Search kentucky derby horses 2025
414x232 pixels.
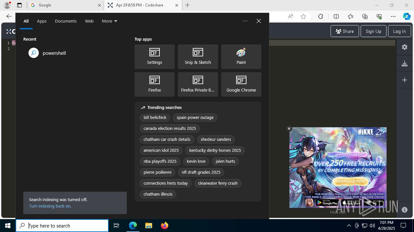point(215,150)
